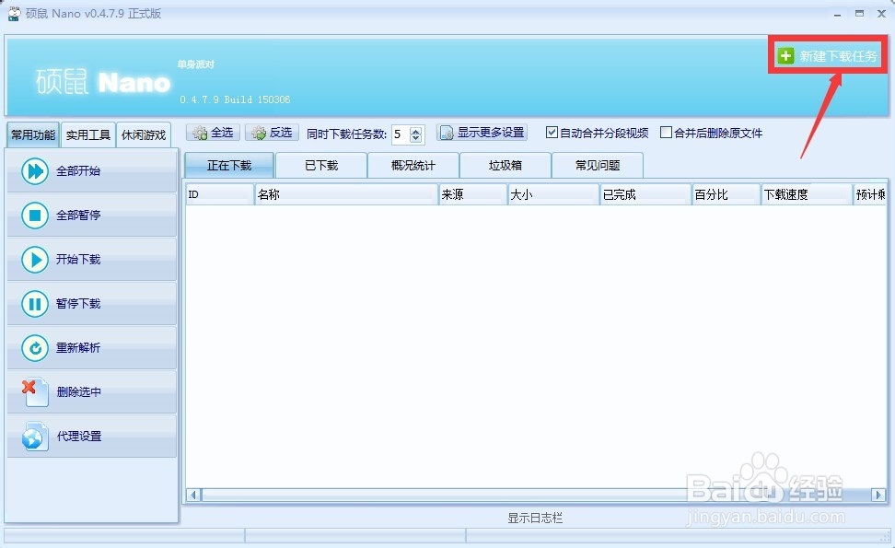Screen dimensions: 895x548
Task: Pause everything via 全部暂停
Action: pos(92,216)
